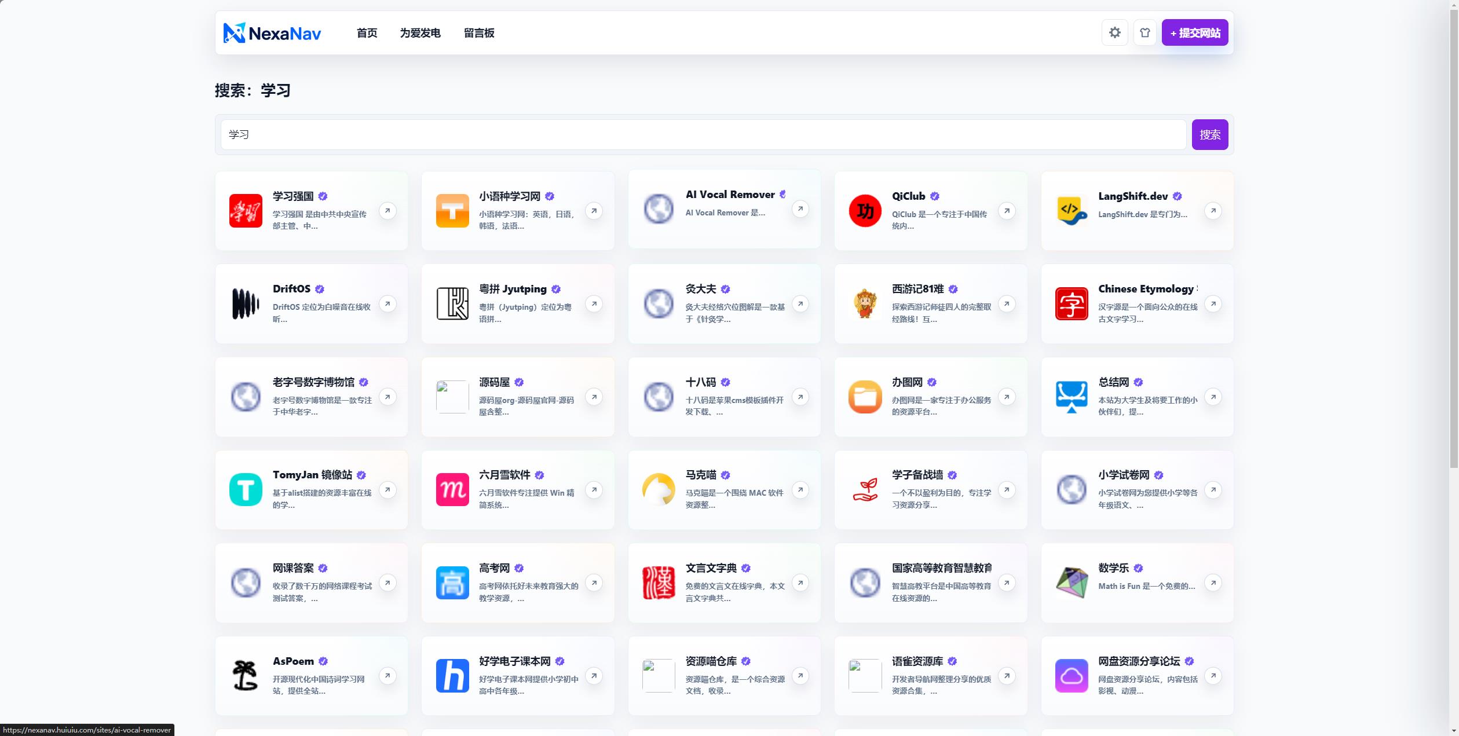Open external link arrow for DriftOS
1459x736 pixels.
point(387,304)
